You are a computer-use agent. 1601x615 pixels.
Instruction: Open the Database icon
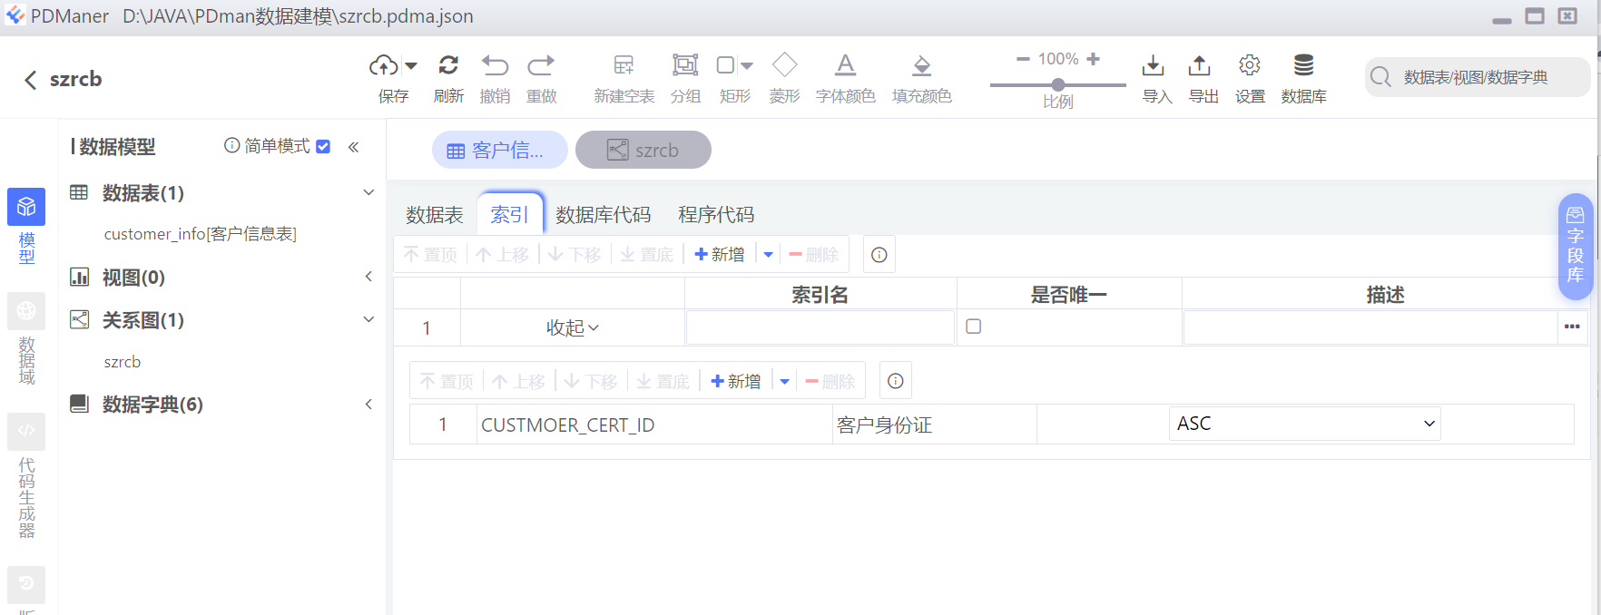pos(1303,65)
